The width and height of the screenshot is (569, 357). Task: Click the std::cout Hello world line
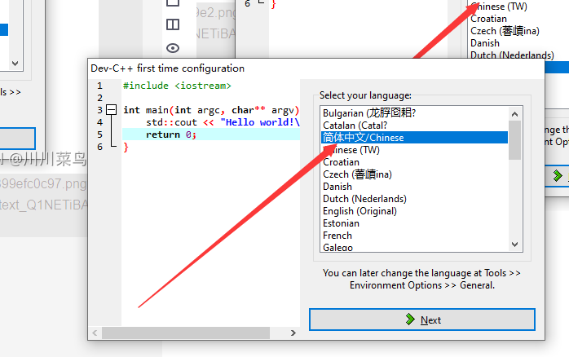[x=223, y=122]
